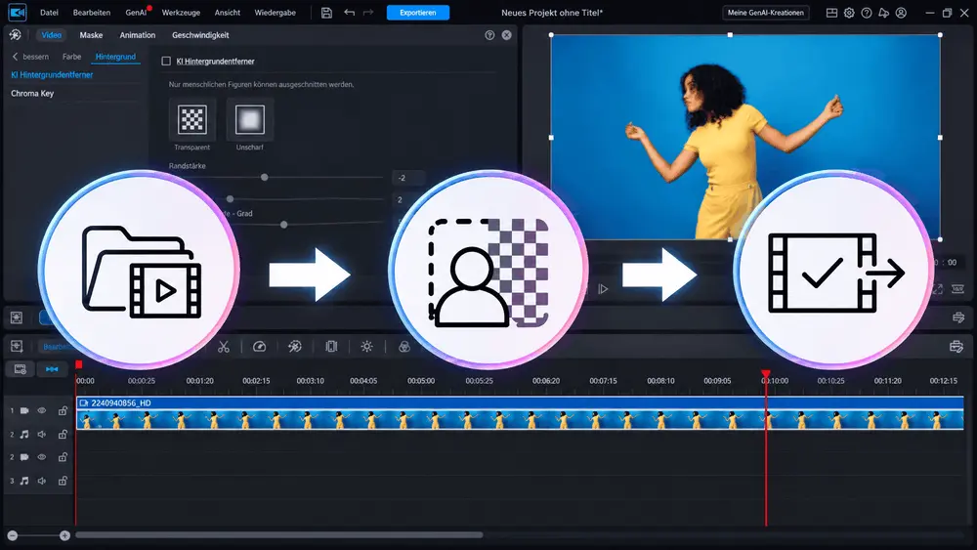Lock audio track 3

tap(63, 481)
